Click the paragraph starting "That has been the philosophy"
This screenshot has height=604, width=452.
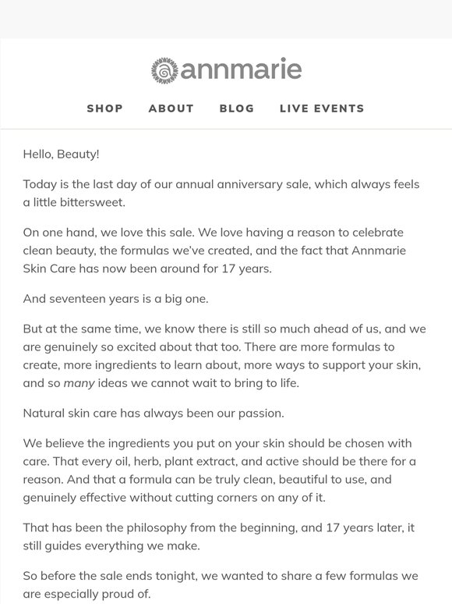[219, 537]
